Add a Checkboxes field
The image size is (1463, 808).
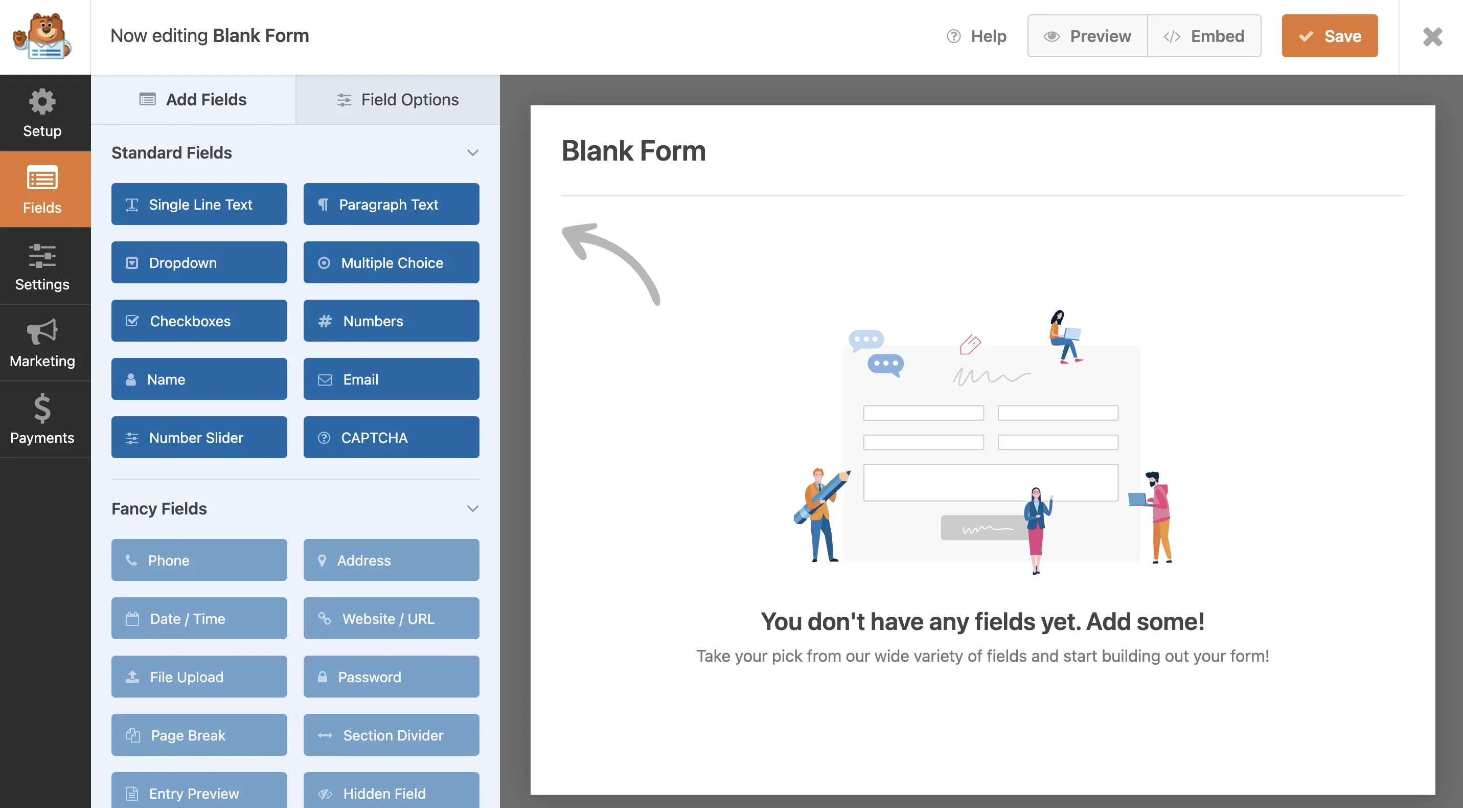coord(199,321)
